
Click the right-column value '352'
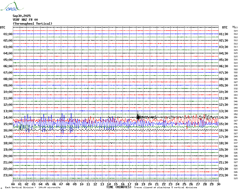(235, 114)
